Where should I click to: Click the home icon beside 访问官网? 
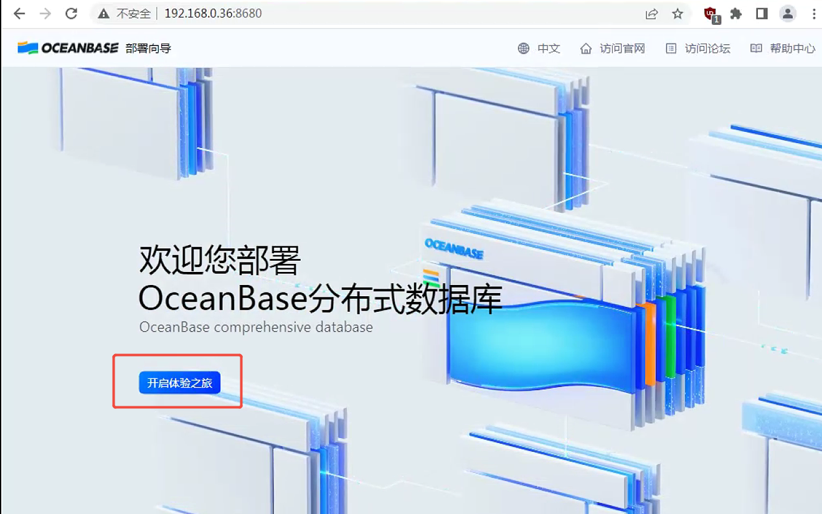586,49
